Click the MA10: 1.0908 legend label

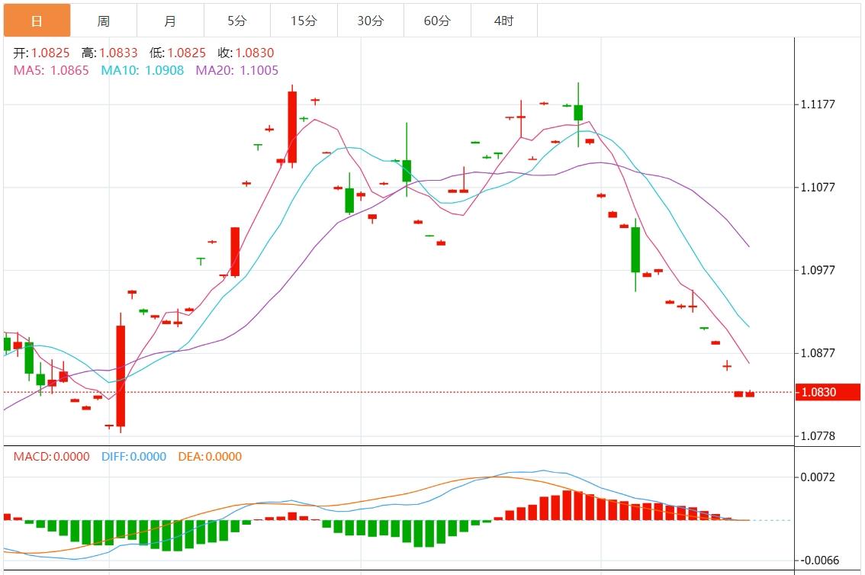coord(142,70)
